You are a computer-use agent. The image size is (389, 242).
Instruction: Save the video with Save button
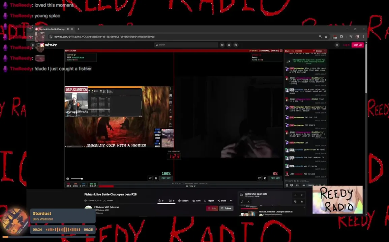pos(197,201)
